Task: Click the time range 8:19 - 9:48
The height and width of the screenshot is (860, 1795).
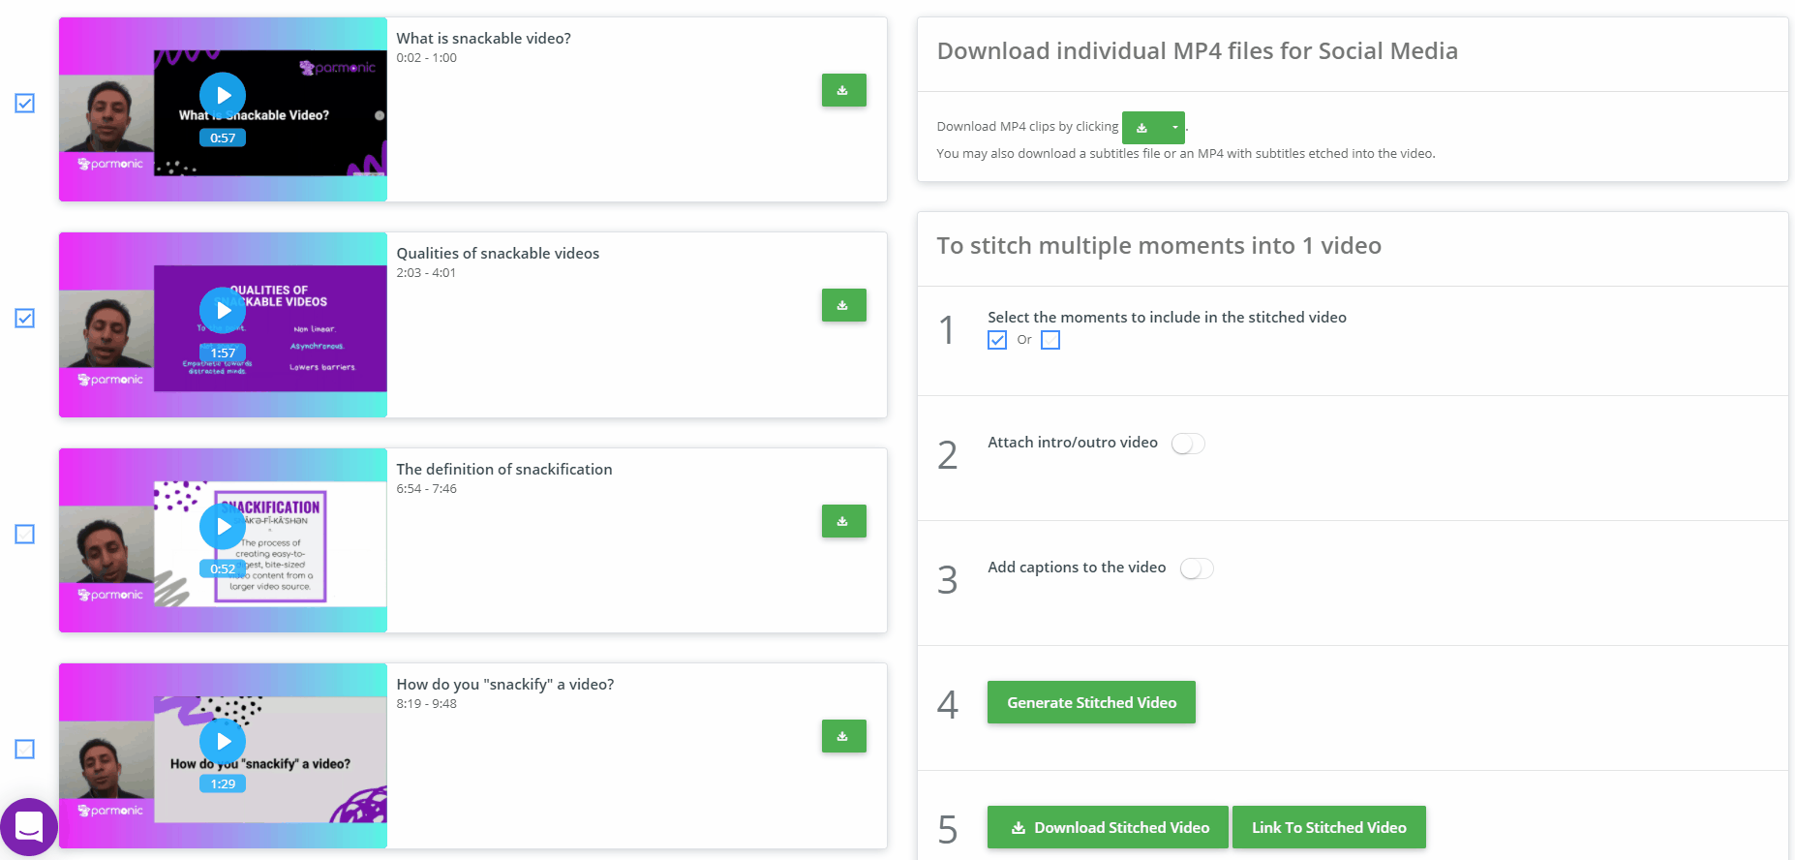Action: 426,704
